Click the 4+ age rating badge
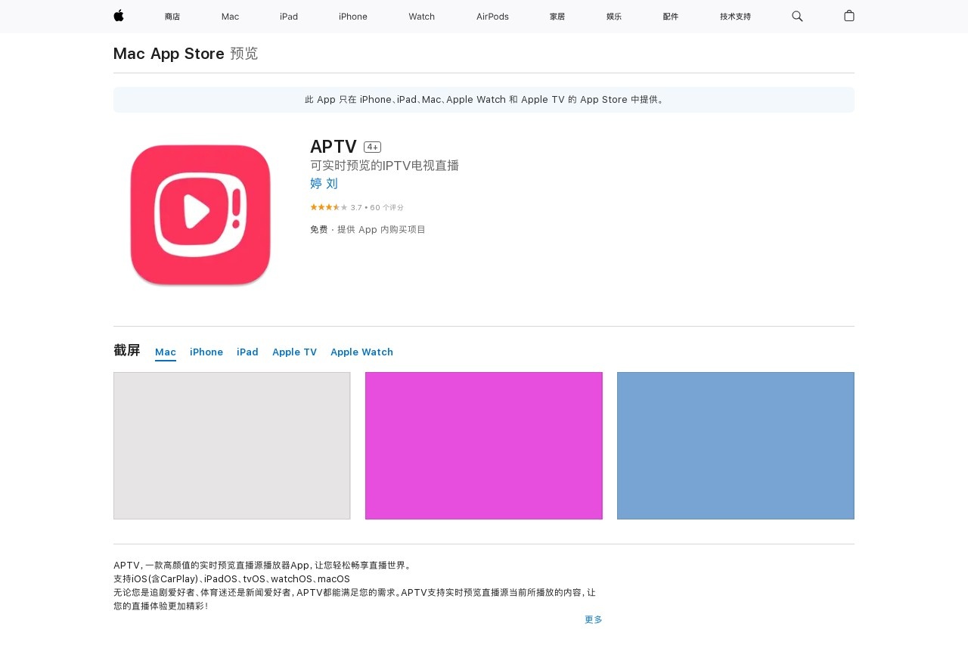Viewport: 968px width, 645px height. point(372,147)
